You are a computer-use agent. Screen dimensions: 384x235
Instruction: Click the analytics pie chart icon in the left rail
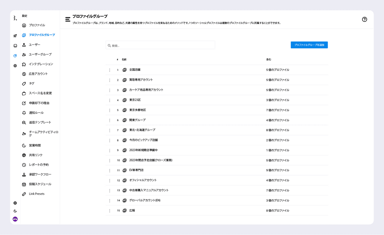[x=15, y=56]
